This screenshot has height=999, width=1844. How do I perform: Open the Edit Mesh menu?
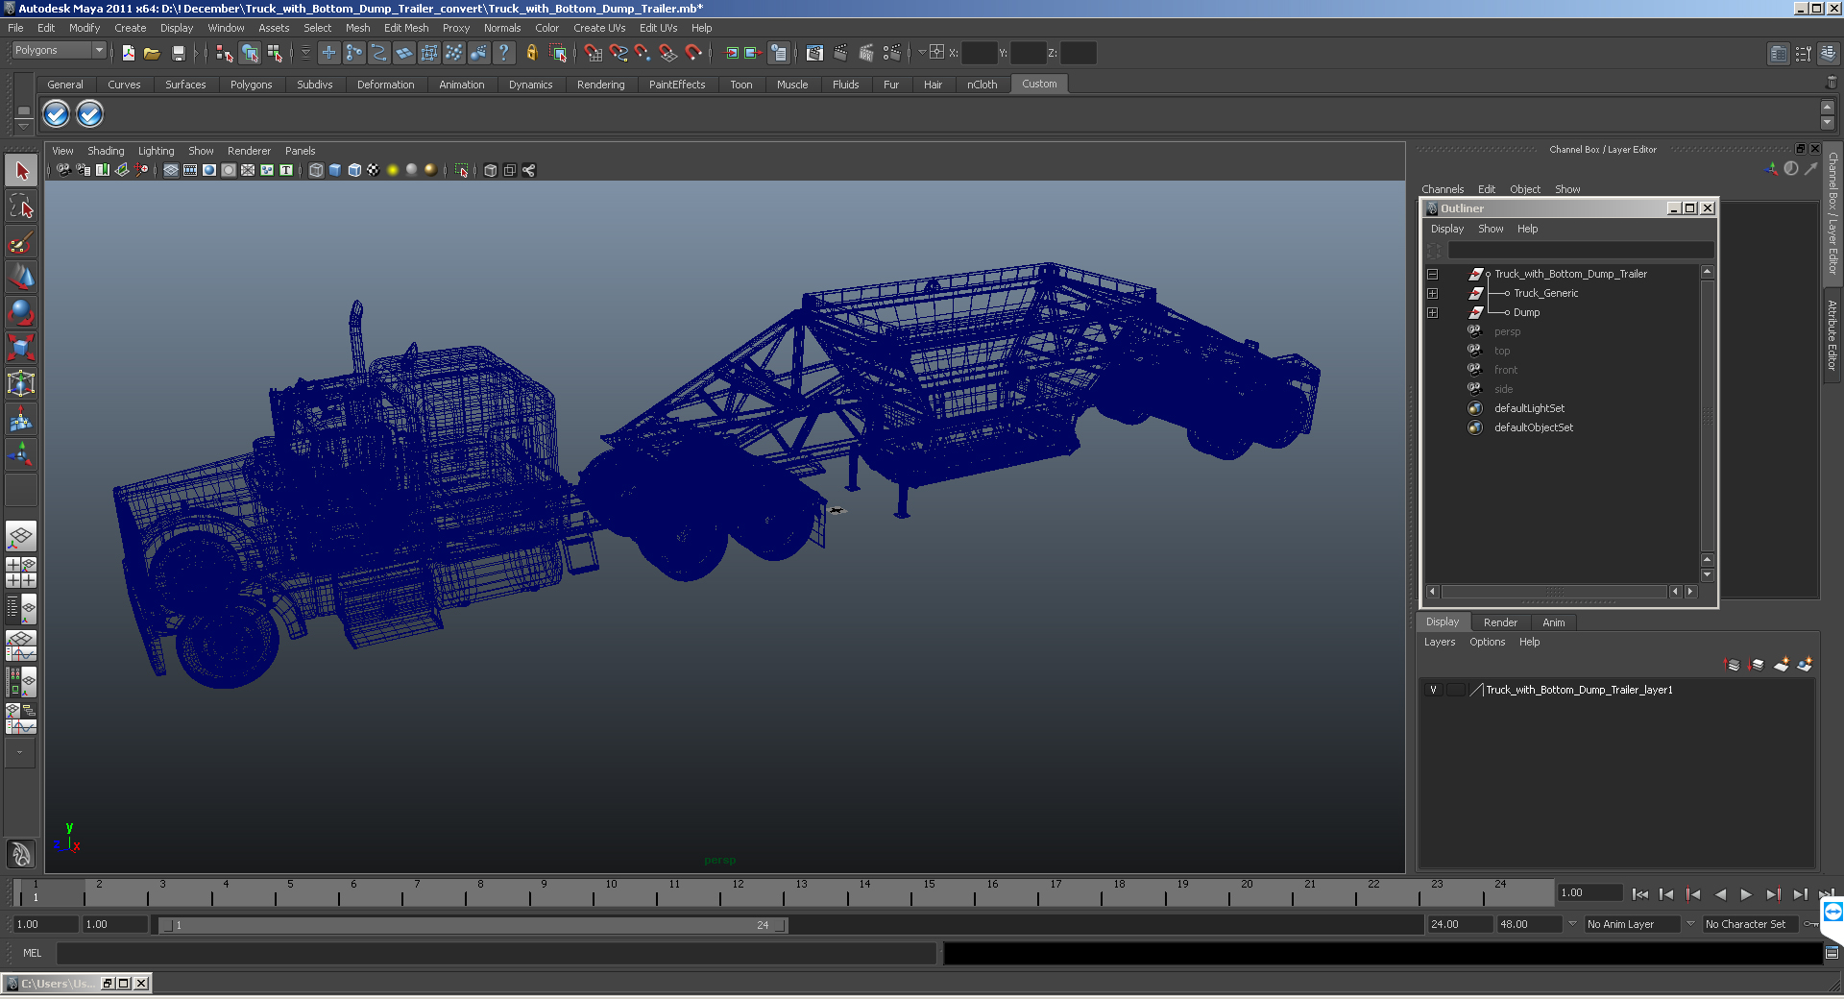406,28
